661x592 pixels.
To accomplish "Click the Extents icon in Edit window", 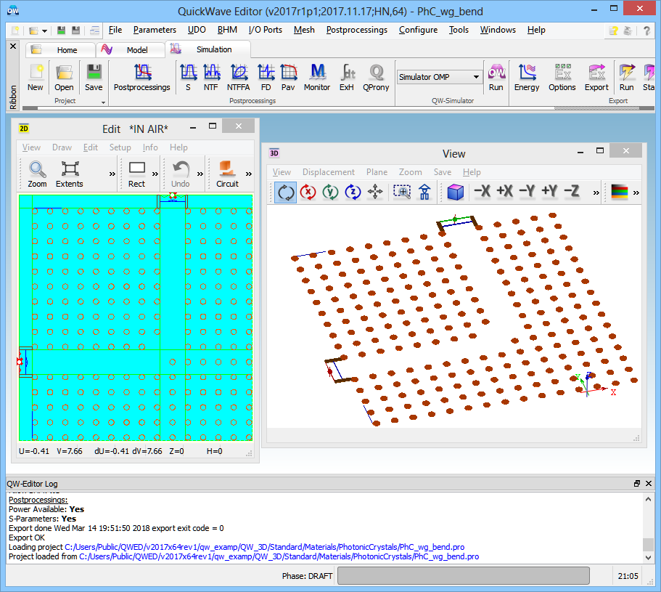I will (70, 174).
